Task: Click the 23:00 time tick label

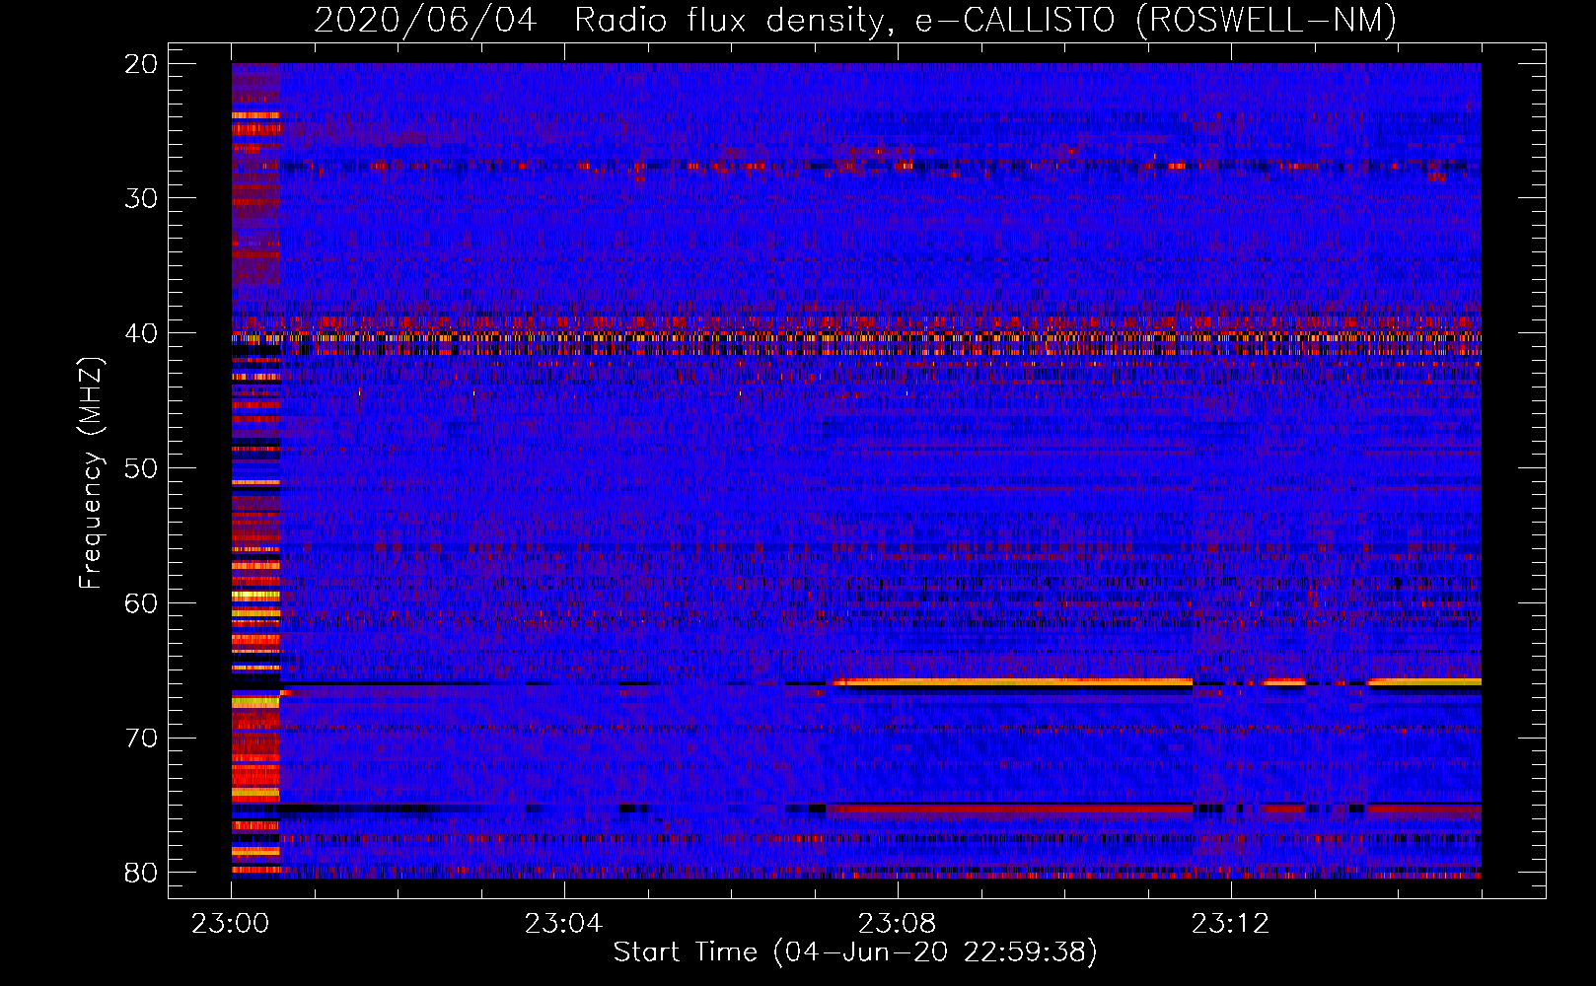Action: coord(230,924)
